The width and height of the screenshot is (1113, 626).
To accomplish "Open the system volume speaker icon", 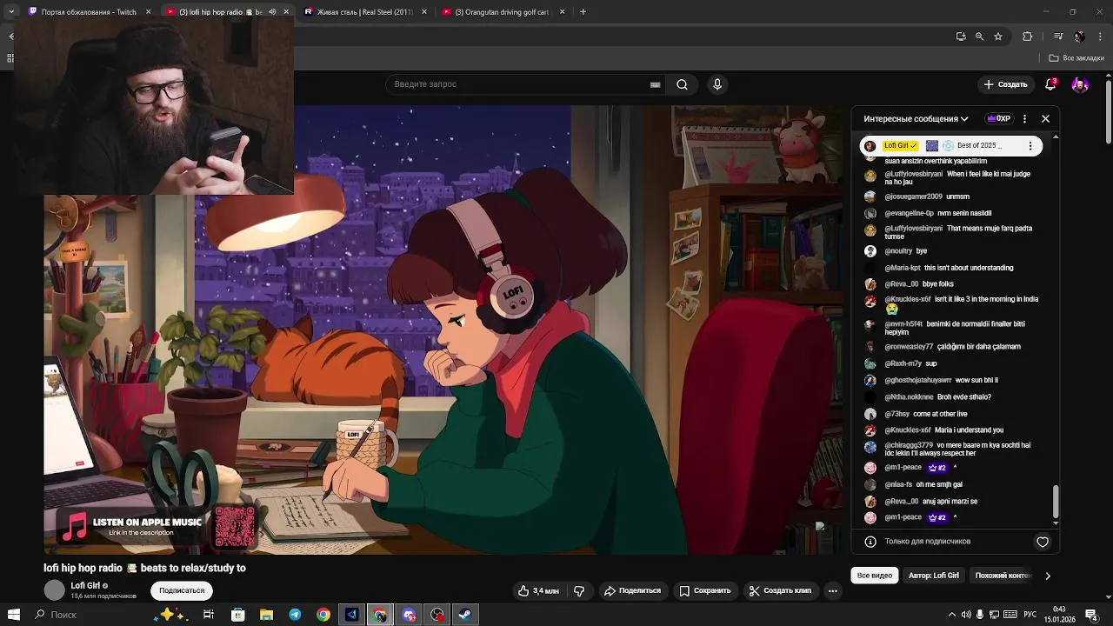I will (x=966, y=615).
